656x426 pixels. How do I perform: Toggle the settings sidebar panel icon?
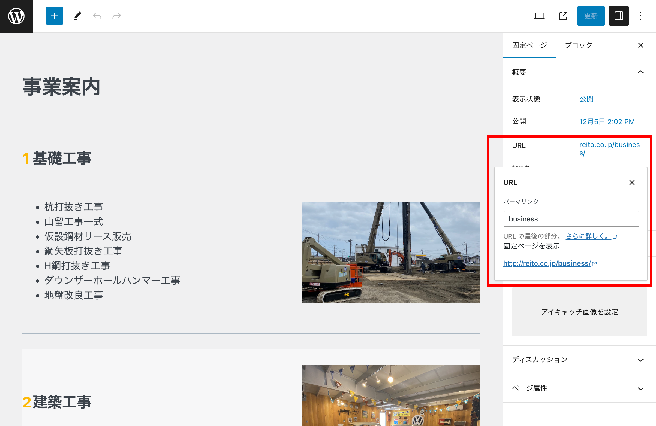tap(619, 16)
